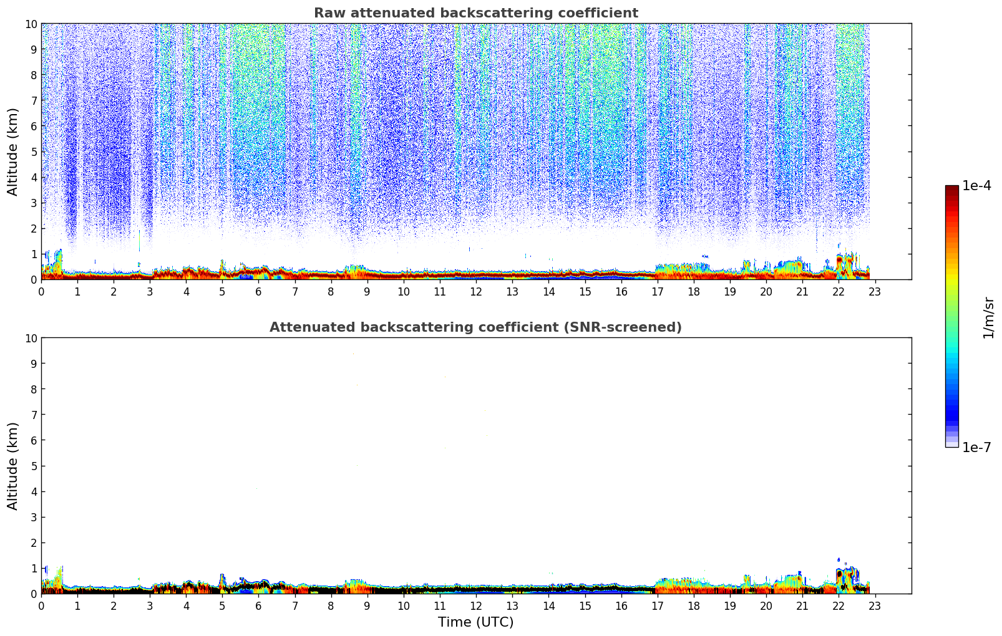Click the SNR-screened plot's time tick label "22"
The width and height of the screenshot is (1002, 636).
(839, 605)
